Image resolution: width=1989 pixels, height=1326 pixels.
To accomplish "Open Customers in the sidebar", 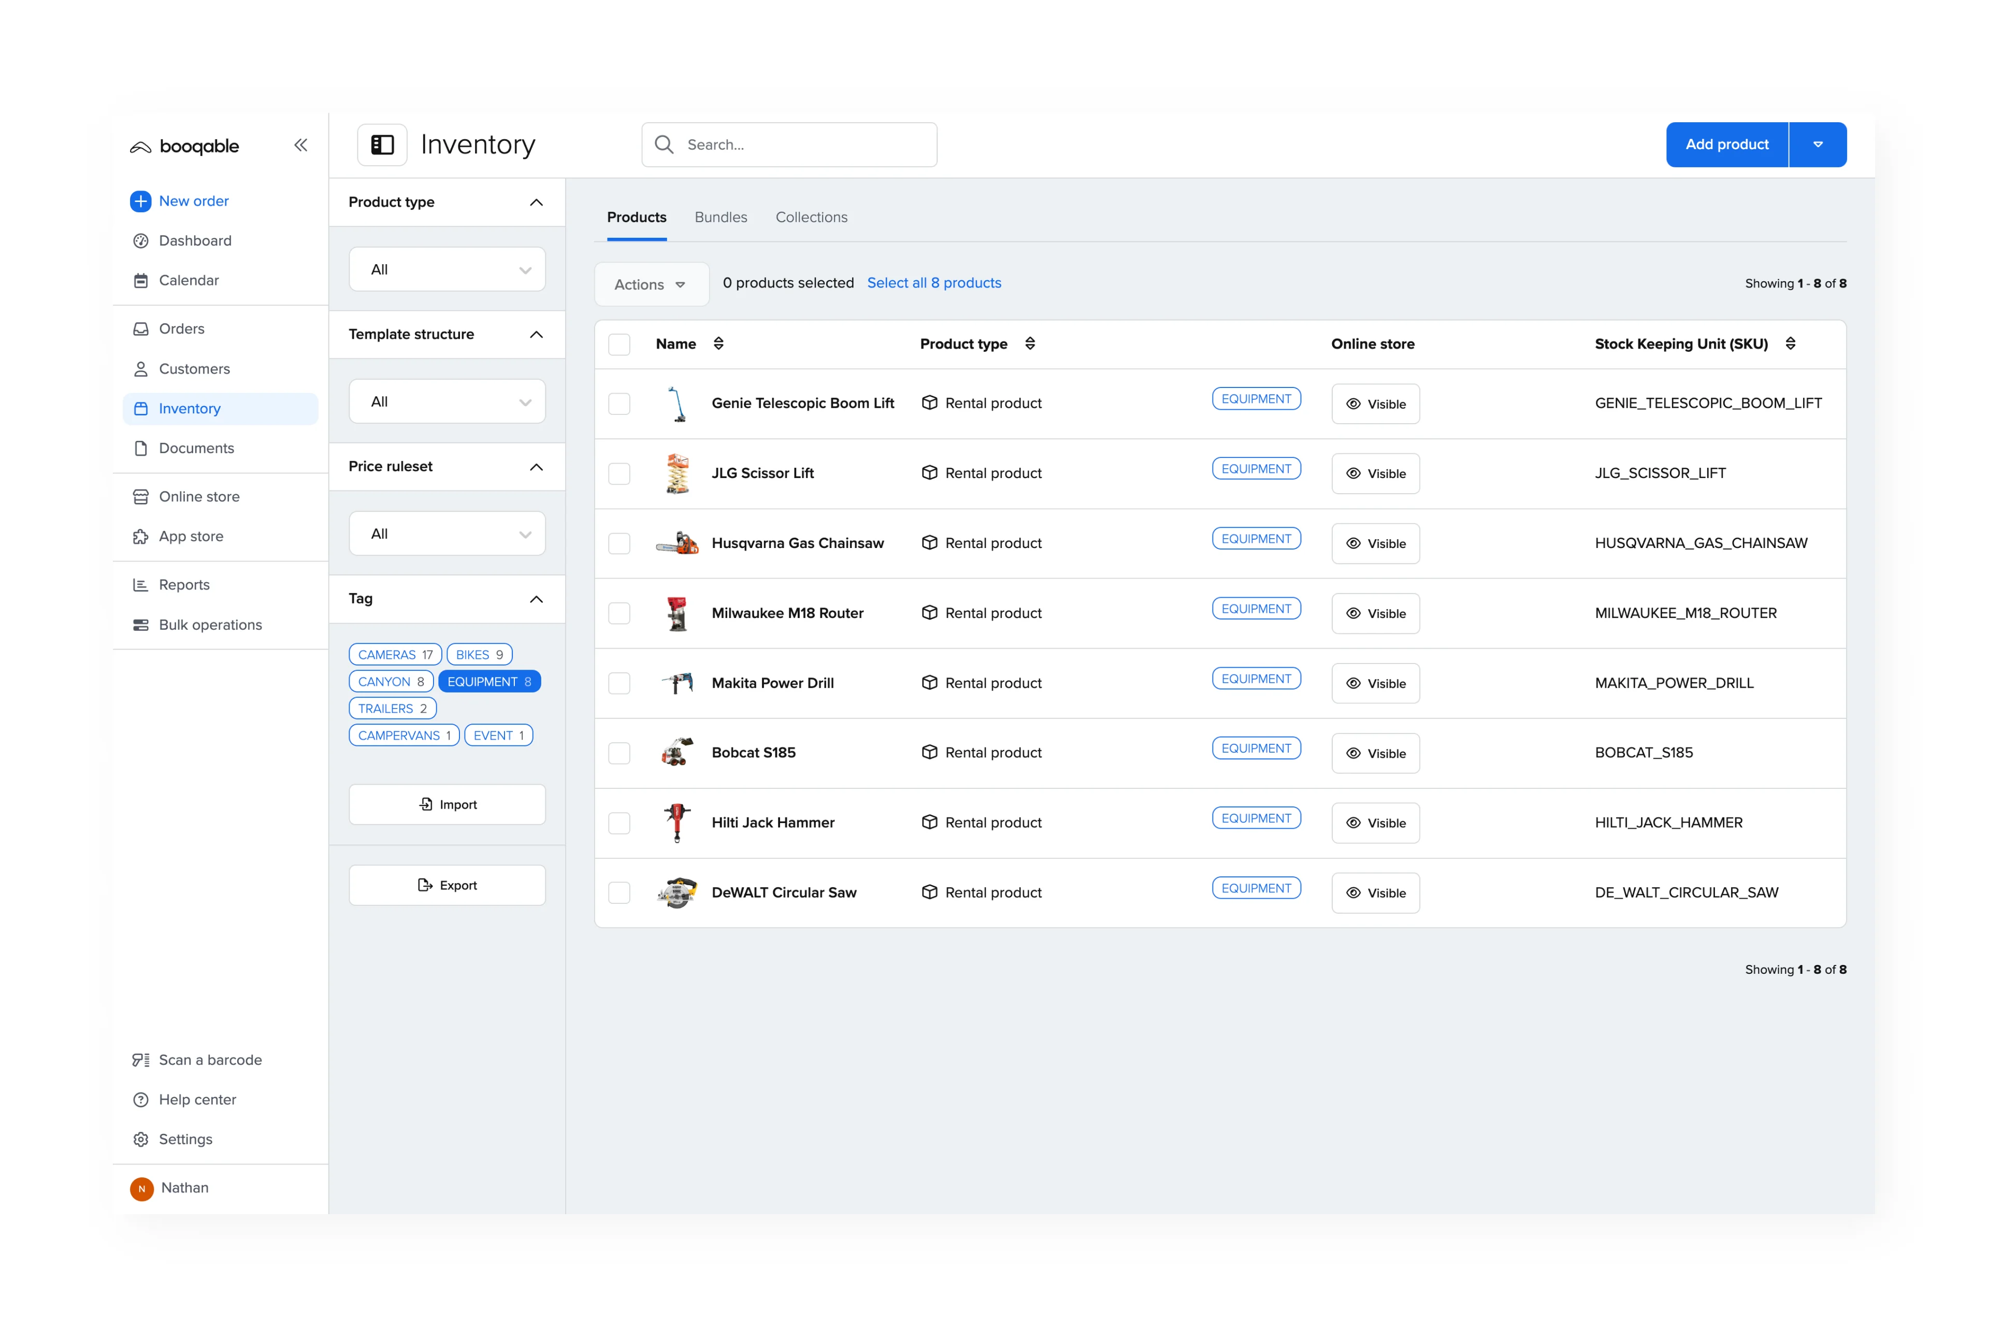I will (194, 369).
